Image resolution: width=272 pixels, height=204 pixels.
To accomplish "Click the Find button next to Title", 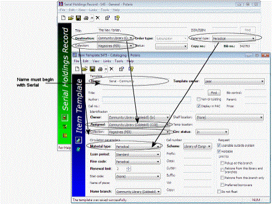I will [x=214, y=93].
